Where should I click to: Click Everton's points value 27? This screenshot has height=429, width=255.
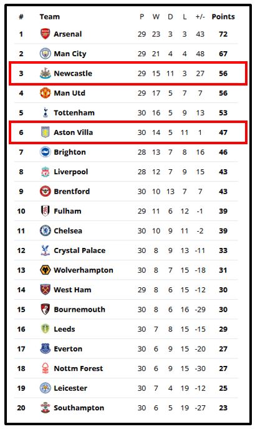[223, 349]
